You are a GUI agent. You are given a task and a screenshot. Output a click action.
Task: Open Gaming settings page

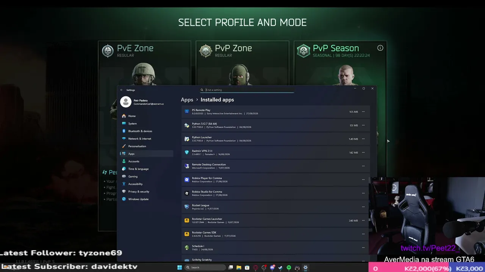tap(147, 176)
